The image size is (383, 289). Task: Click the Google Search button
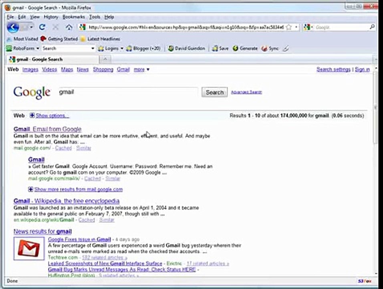(x=214, y=92)
